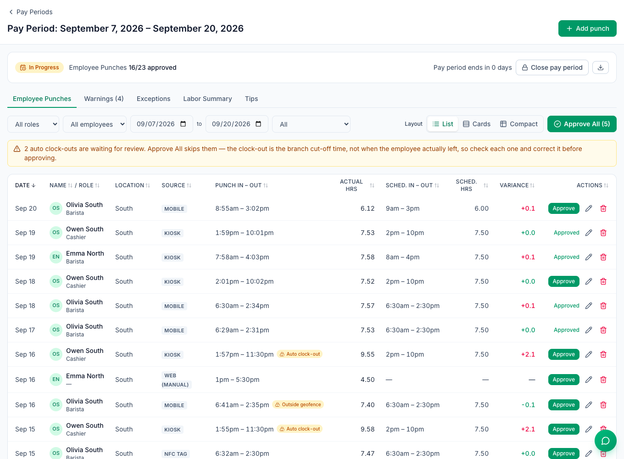This screenshot has height=459, width=624.
Task: Sort table by Source column
Action: pyautogui.click(x=177, y=185)
